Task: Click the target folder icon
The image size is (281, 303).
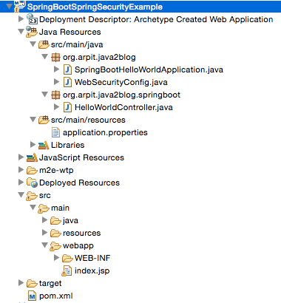Action: click(32, 283)
